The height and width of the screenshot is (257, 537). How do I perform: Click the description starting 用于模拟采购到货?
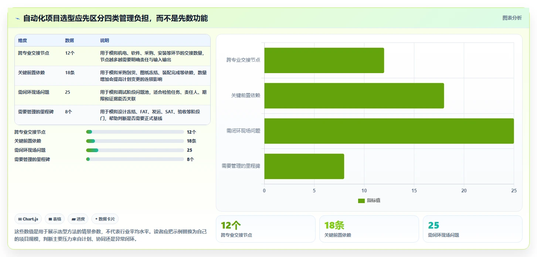[x=153, y=76]
